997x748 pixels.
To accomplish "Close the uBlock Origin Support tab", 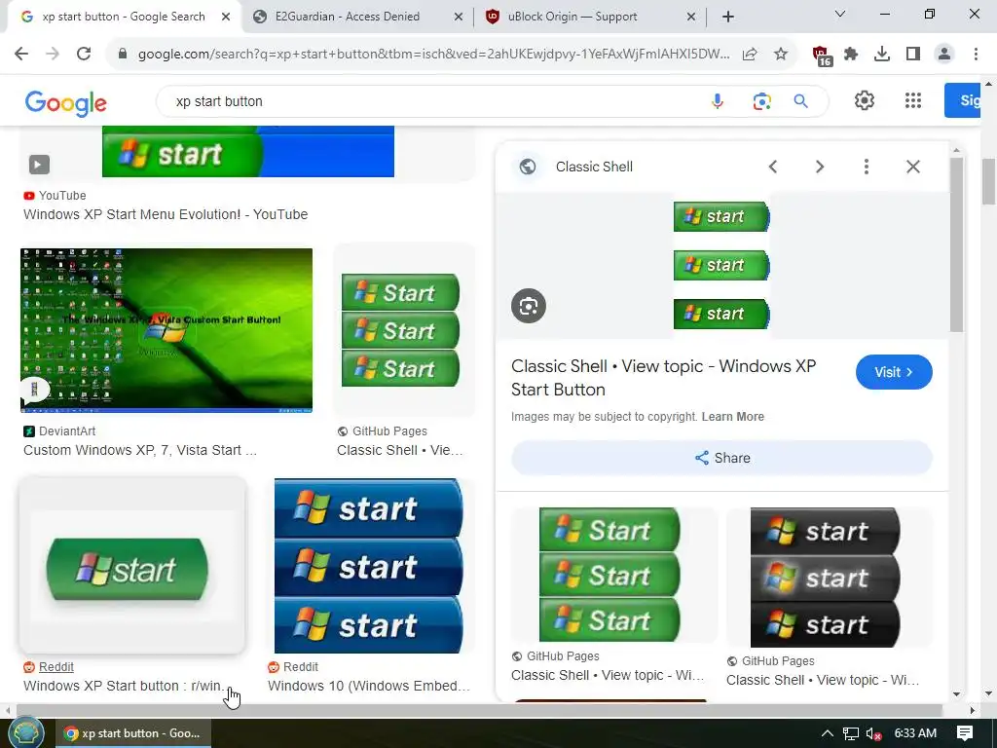I will [x=691, y=17].
